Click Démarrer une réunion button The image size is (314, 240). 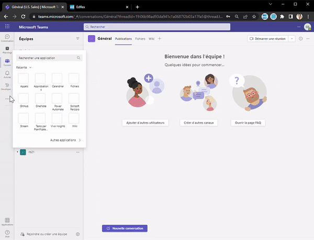pos(268,38)
